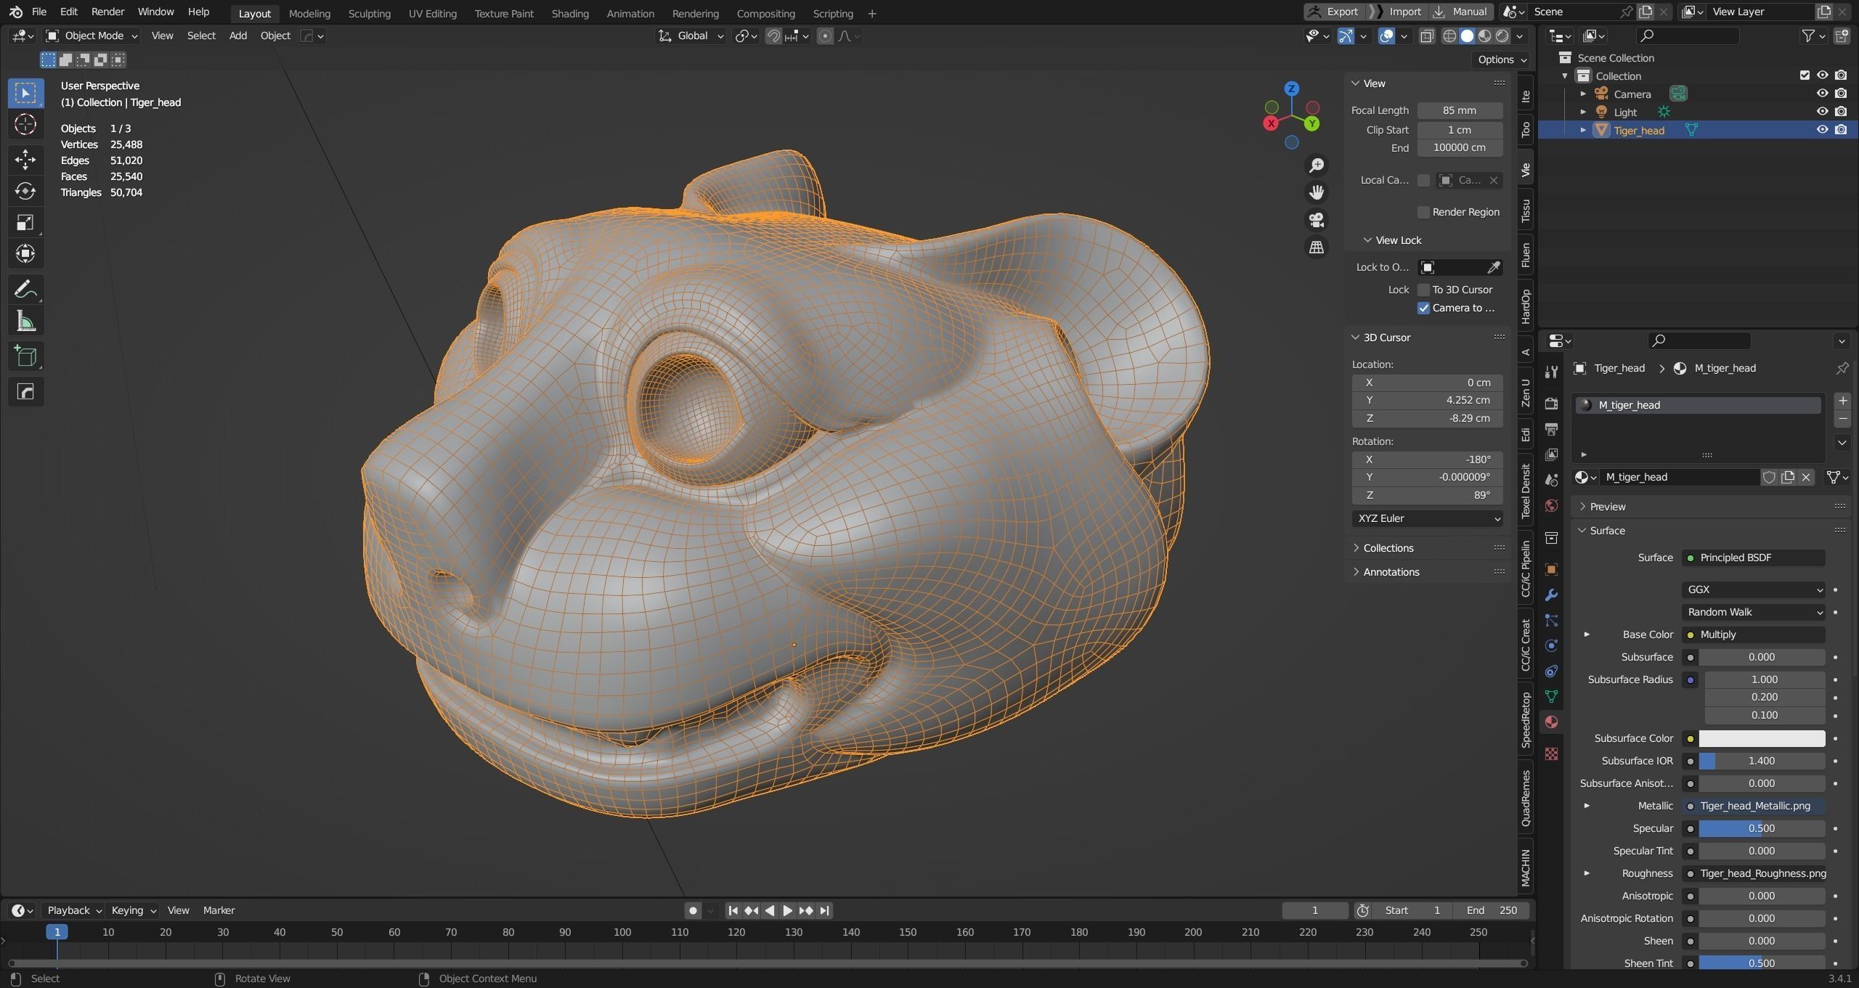Viewport: 1859px width, 988px height.
Task: Click the timeline End frame field
Action: click(x=1491, y=910)
